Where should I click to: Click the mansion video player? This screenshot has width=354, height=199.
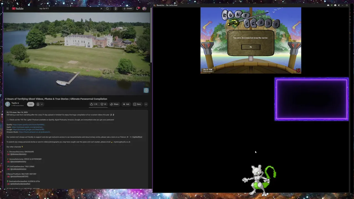click(76, 53)
